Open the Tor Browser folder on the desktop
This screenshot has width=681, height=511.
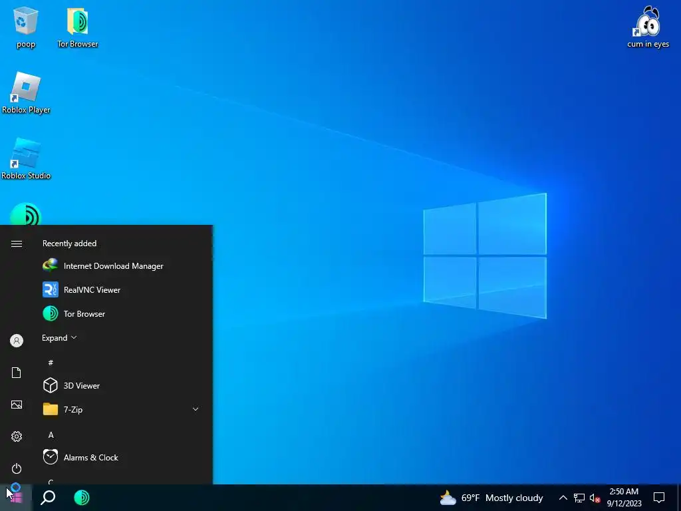[x=78, y=27]
